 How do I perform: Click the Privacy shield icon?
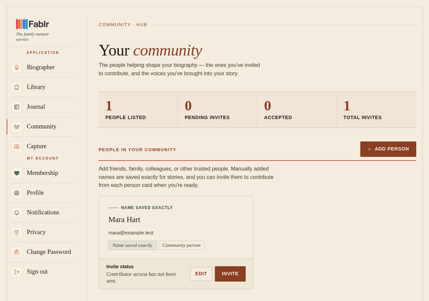17,232
